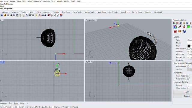Click the blue cylinder icon in Properties
The image size is (192, 108).
point(184,31)
